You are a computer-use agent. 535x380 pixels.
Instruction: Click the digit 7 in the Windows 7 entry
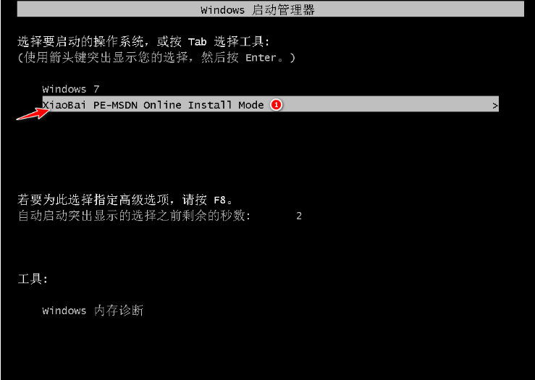96,89
